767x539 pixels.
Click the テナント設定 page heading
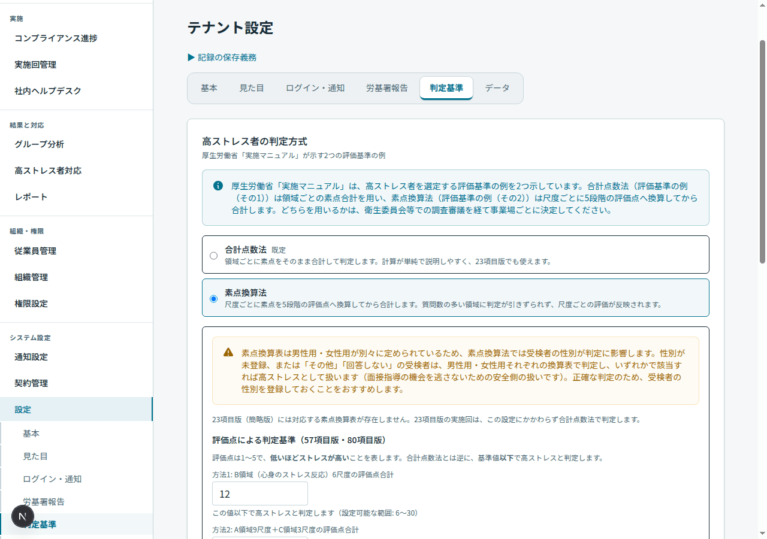[230, 28]
